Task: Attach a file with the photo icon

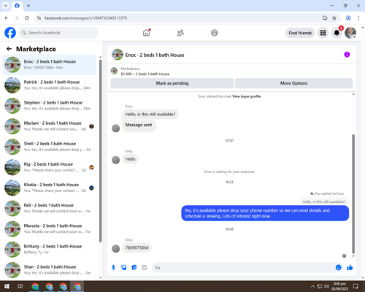Action: (x=124, y=268)
